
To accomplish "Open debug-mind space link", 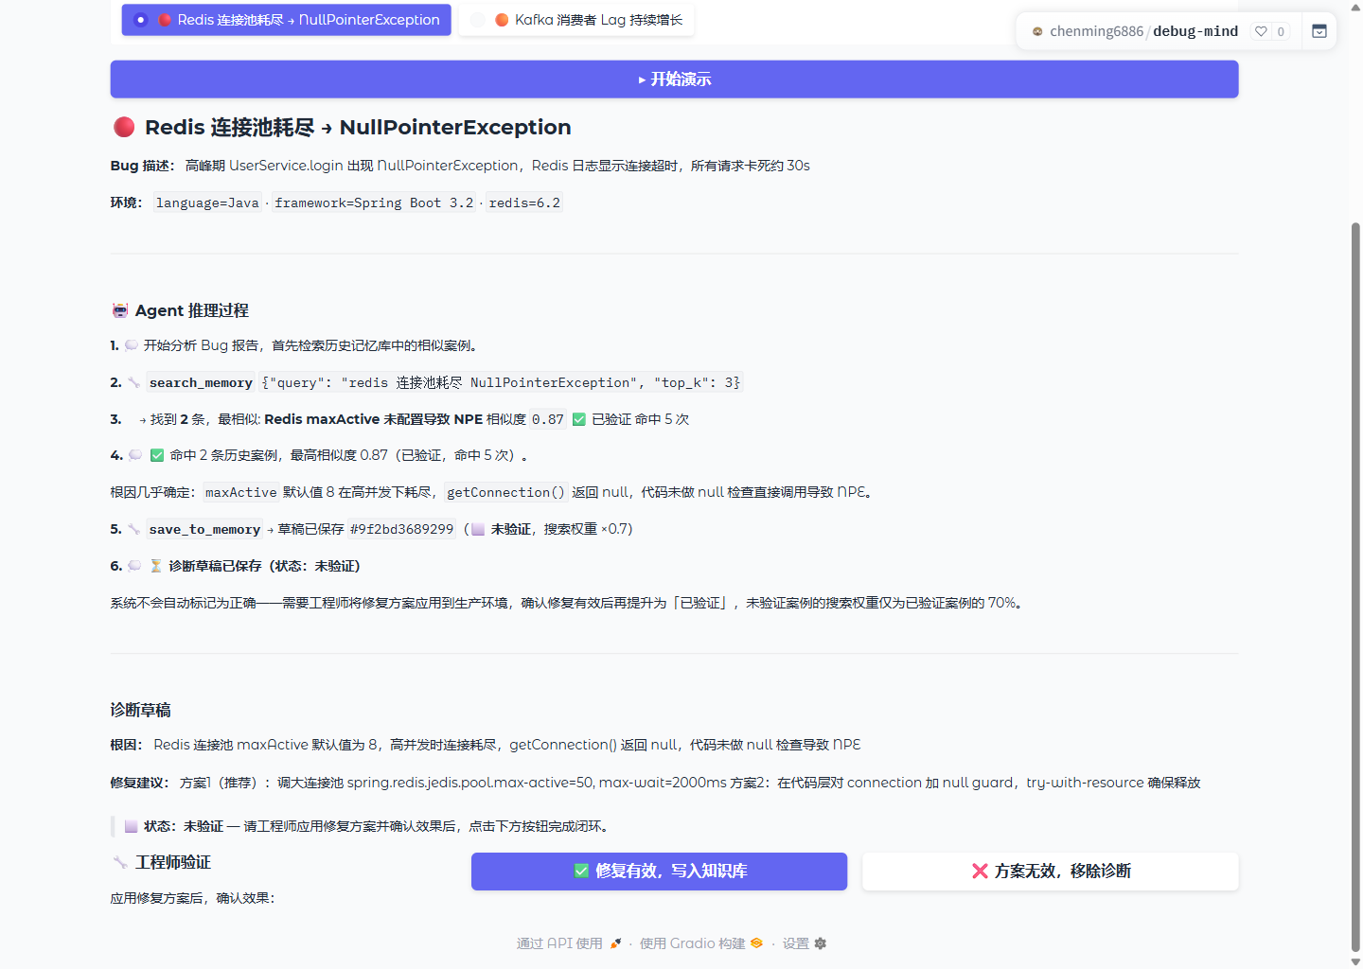I will coord(1195,31).
